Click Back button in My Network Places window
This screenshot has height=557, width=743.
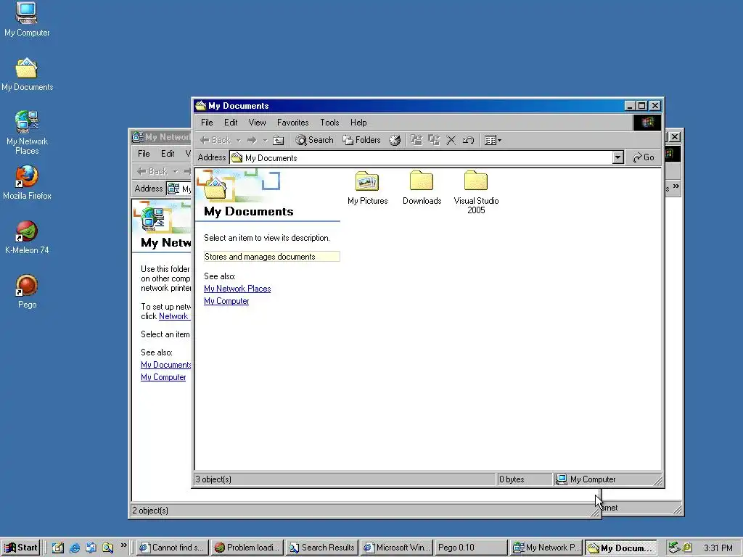[x=152, y=171]
